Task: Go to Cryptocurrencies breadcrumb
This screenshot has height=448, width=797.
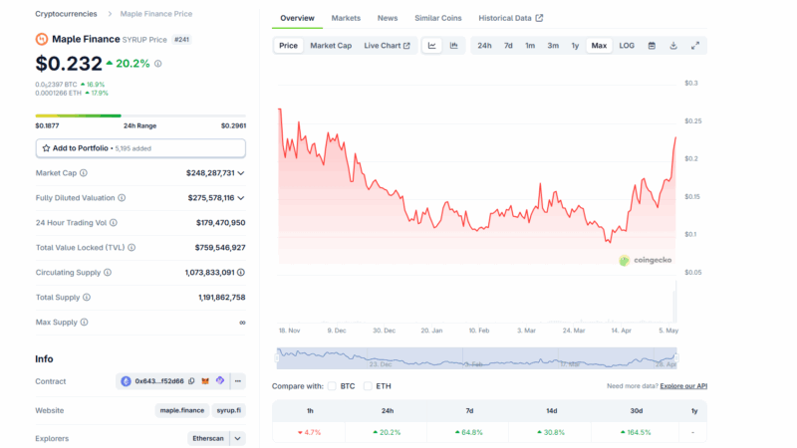Action: tap(66, 14)
